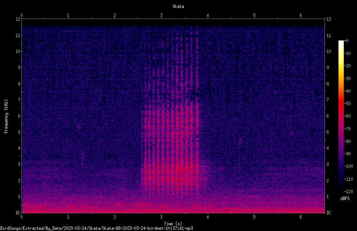The image size is (357, 231).
Task: Click the file path caption at bottom
Action: (96, 228)
